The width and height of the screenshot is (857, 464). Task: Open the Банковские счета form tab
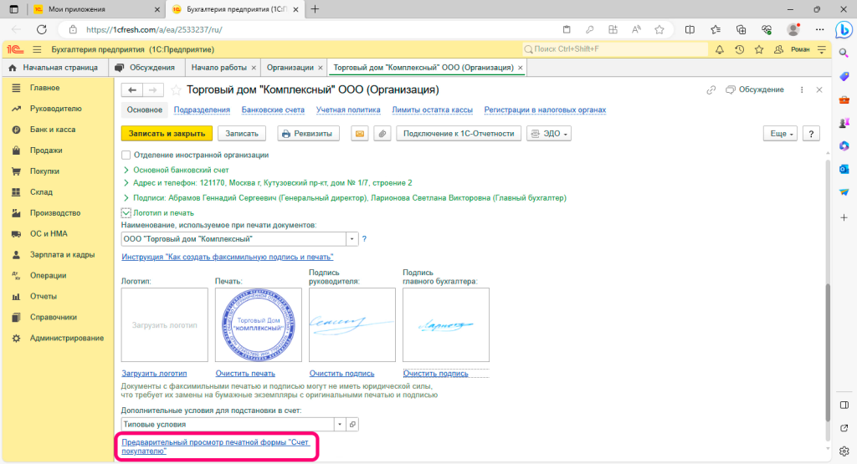click(x=273, y=110)
